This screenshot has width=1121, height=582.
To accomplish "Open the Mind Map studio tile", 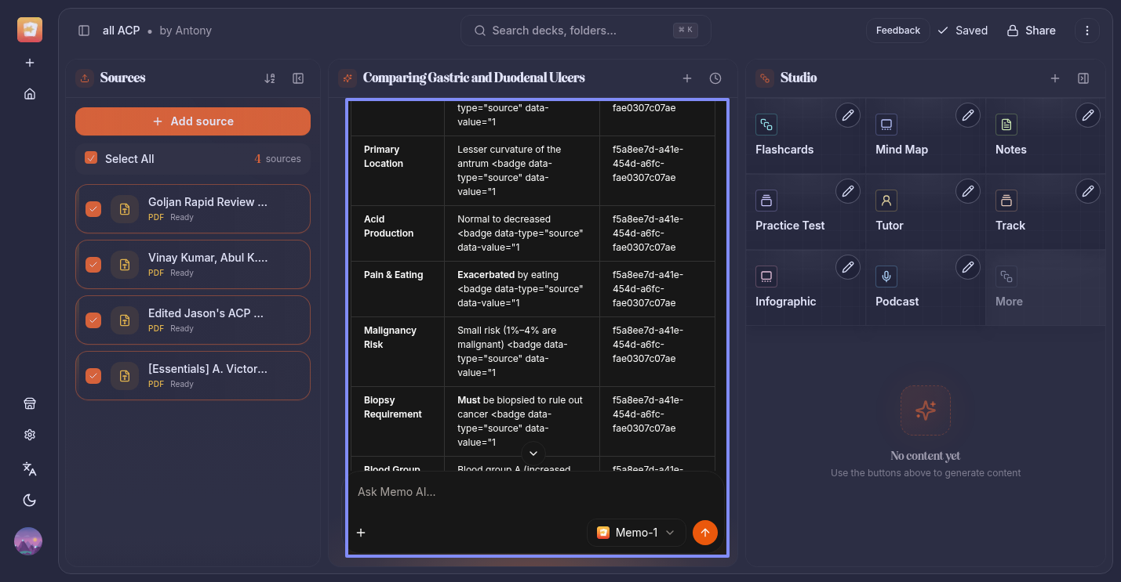I will (x=901, y=149).
